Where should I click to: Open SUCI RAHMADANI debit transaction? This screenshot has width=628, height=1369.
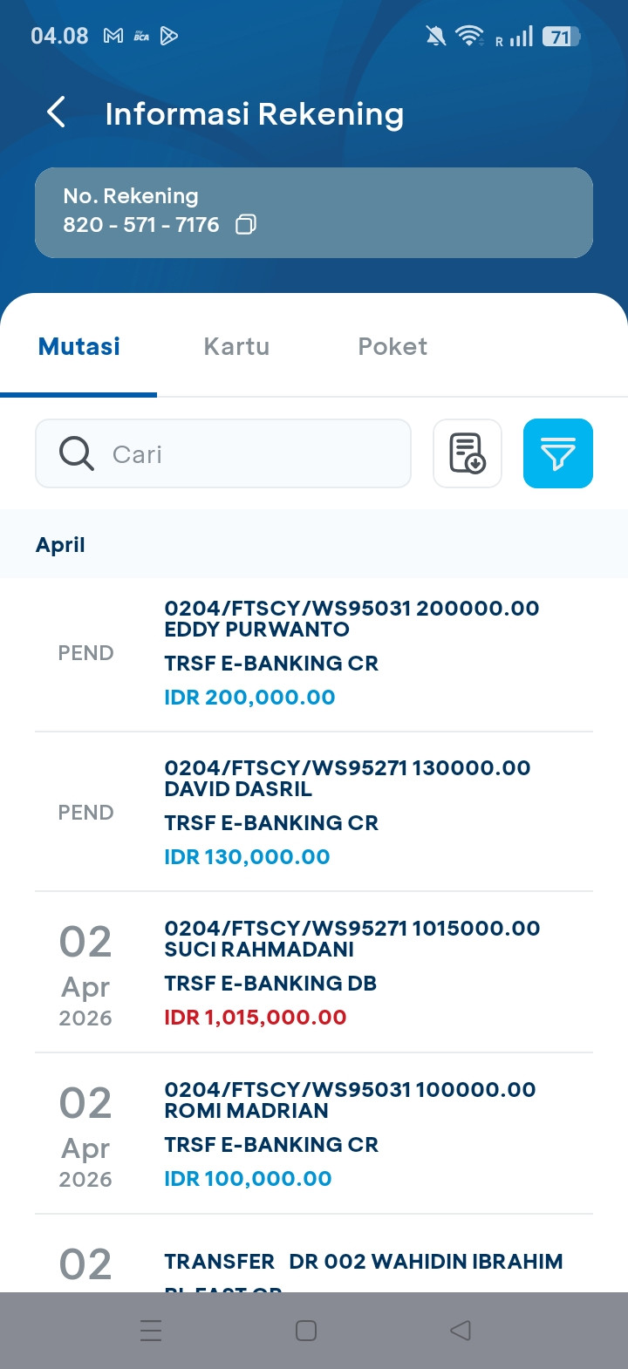[314, 972]
